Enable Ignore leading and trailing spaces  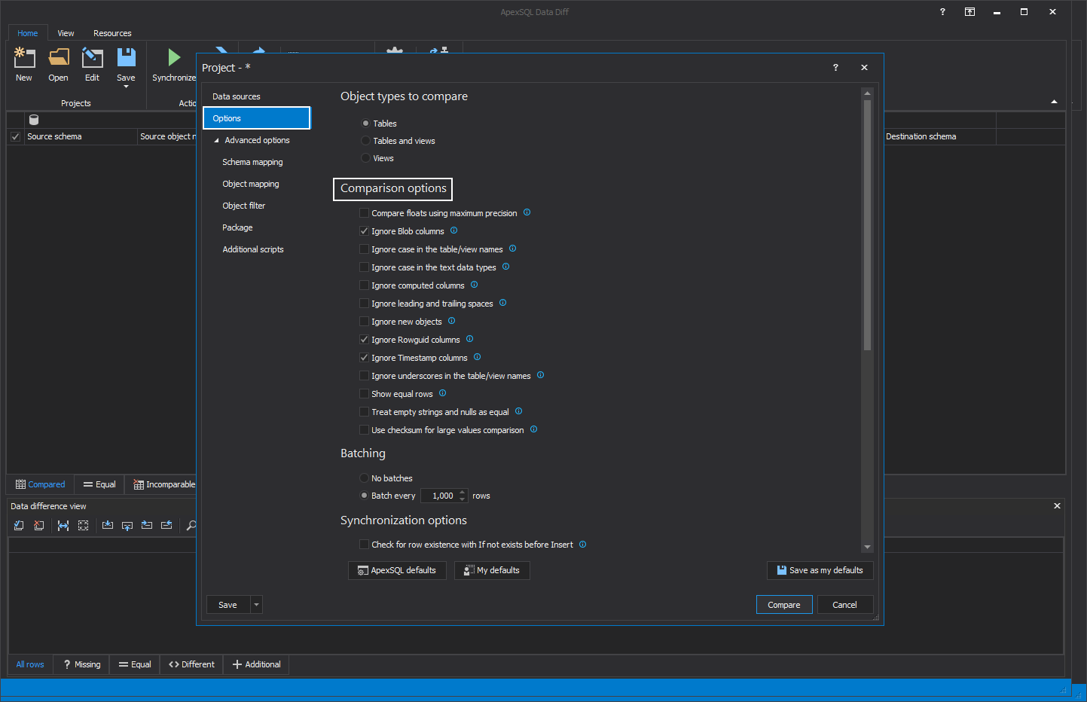[365, 304]
